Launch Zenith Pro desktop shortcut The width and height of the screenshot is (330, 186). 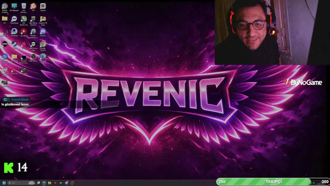pos(14,71)
